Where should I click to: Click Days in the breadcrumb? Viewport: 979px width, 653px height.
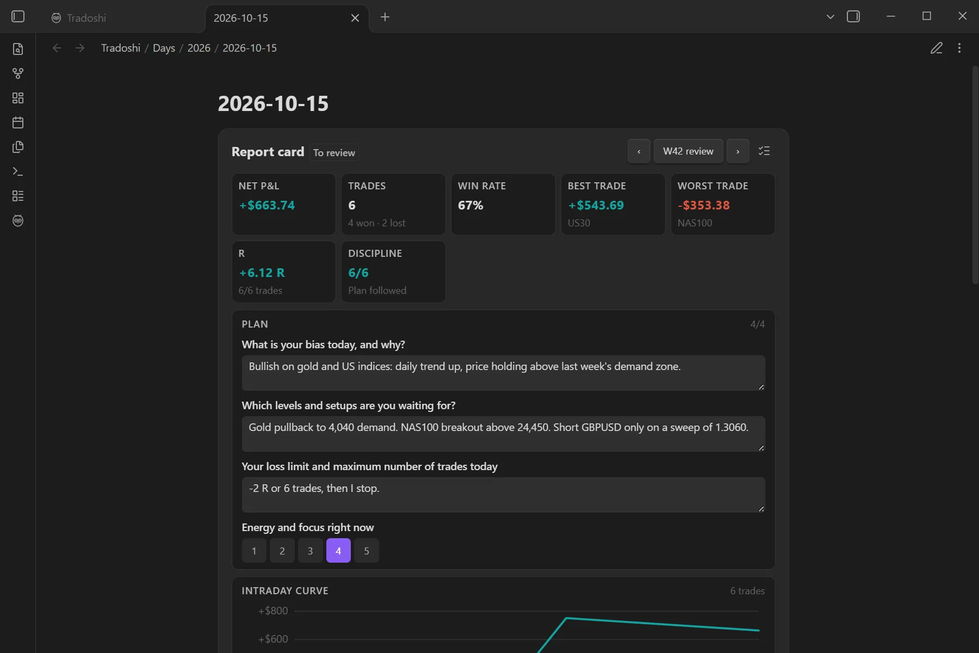pos(164,48)
